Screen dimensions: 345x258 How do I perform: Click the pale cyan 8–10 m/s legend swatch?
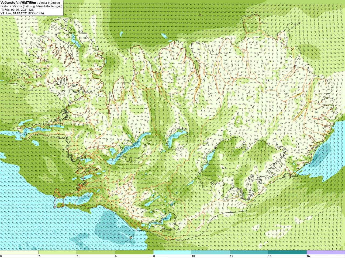(172, 252)
